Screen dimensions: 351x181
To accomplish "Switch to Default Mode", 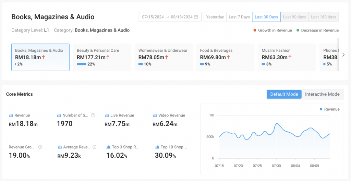I will click(284, 94).
